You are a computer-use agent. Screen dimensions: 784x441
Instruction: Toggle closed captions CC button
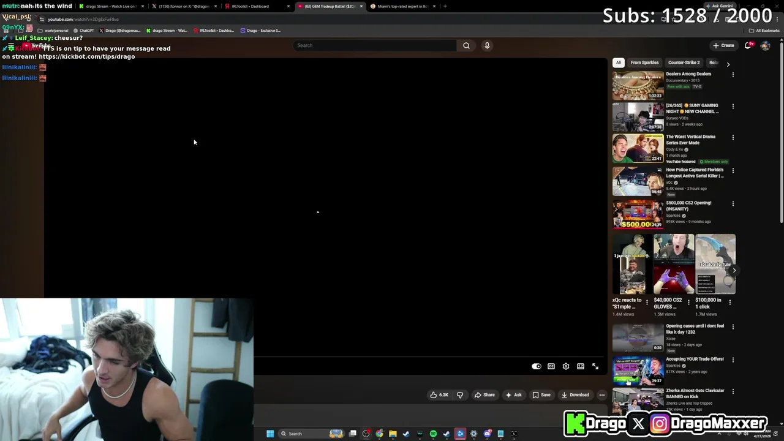click(x=551, y=366)
